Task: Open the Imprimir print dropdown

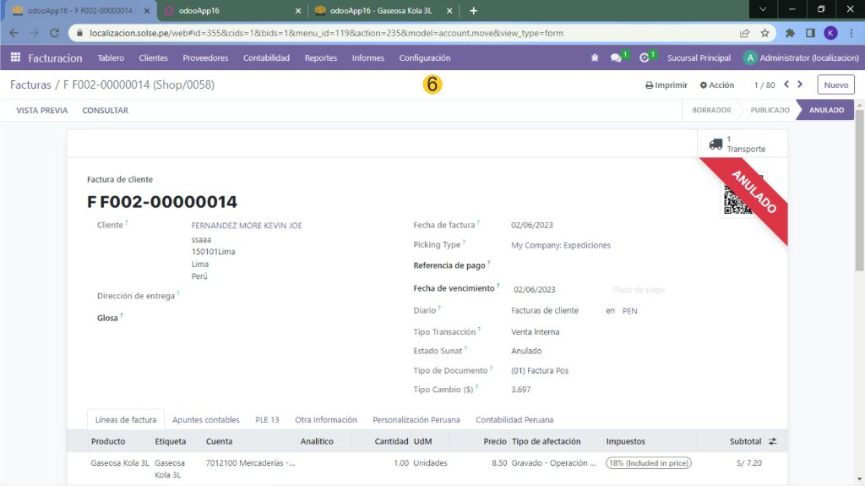Action: (x=666, y=85)
